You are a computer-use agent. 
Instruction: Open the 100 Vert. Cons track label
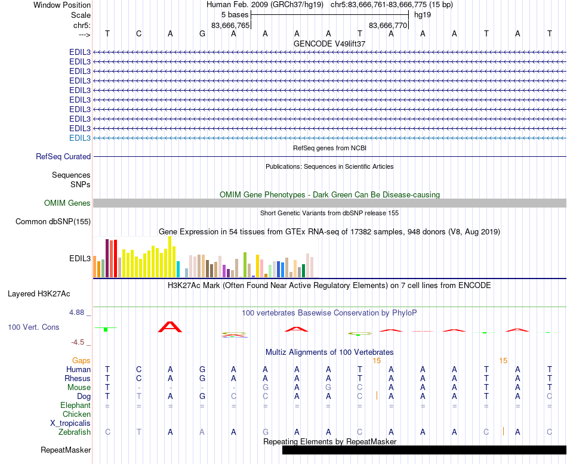(x=33, y=327)
